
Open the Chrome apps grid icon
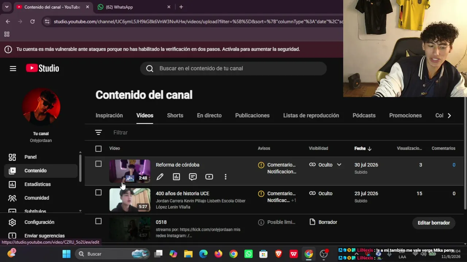7,34
